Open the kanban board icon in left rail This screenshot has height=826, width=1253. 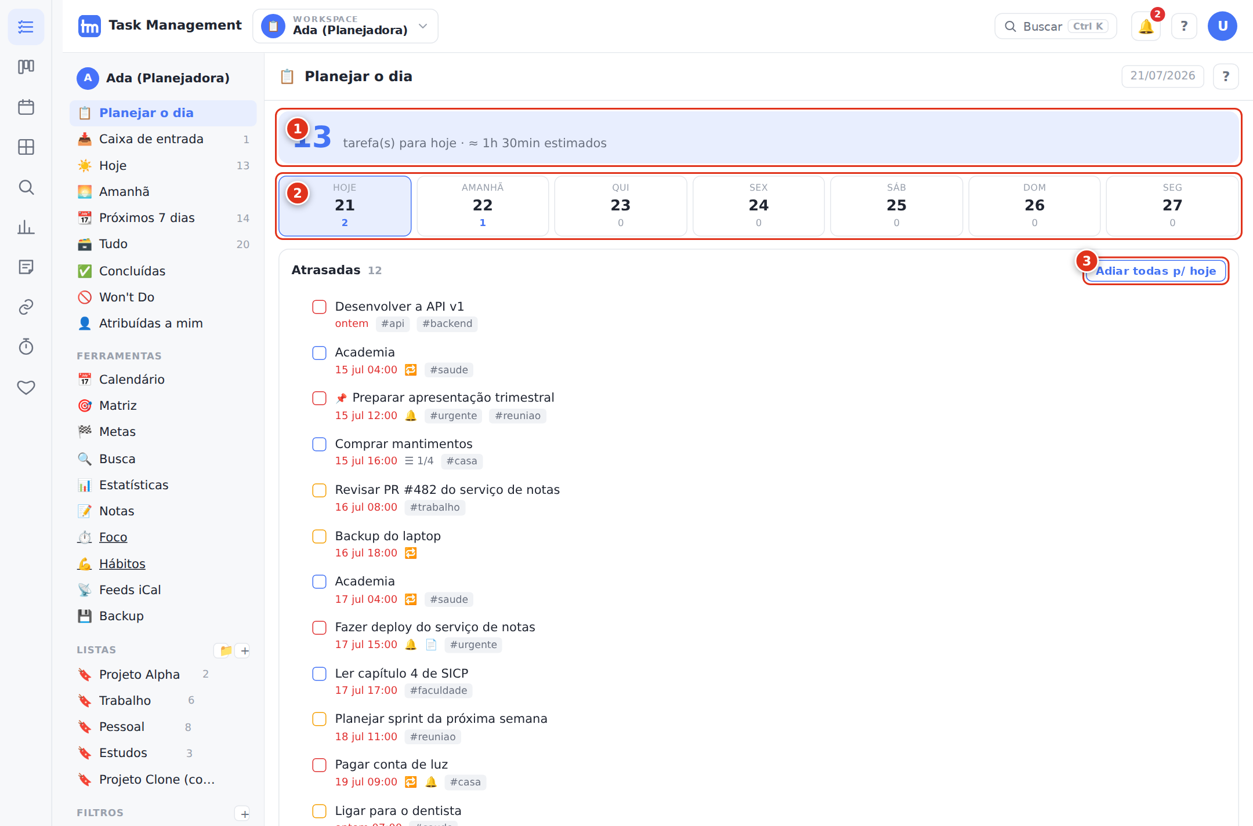click(26, 67)
